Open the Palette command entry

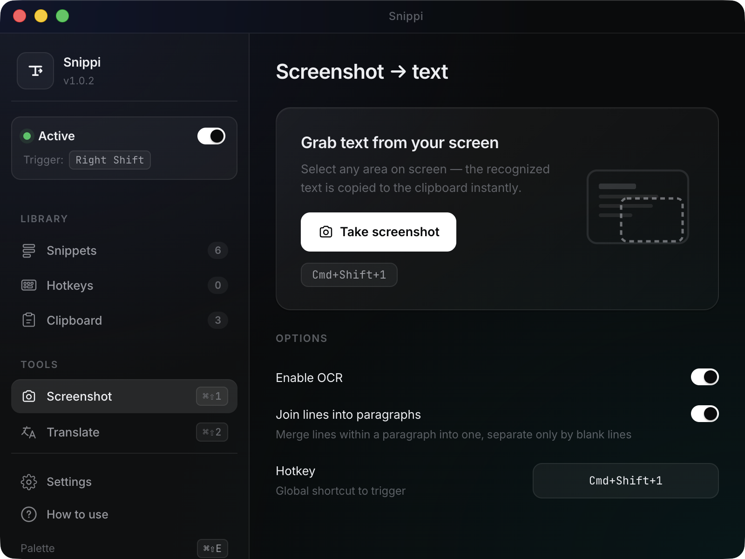tap(124, 548)
